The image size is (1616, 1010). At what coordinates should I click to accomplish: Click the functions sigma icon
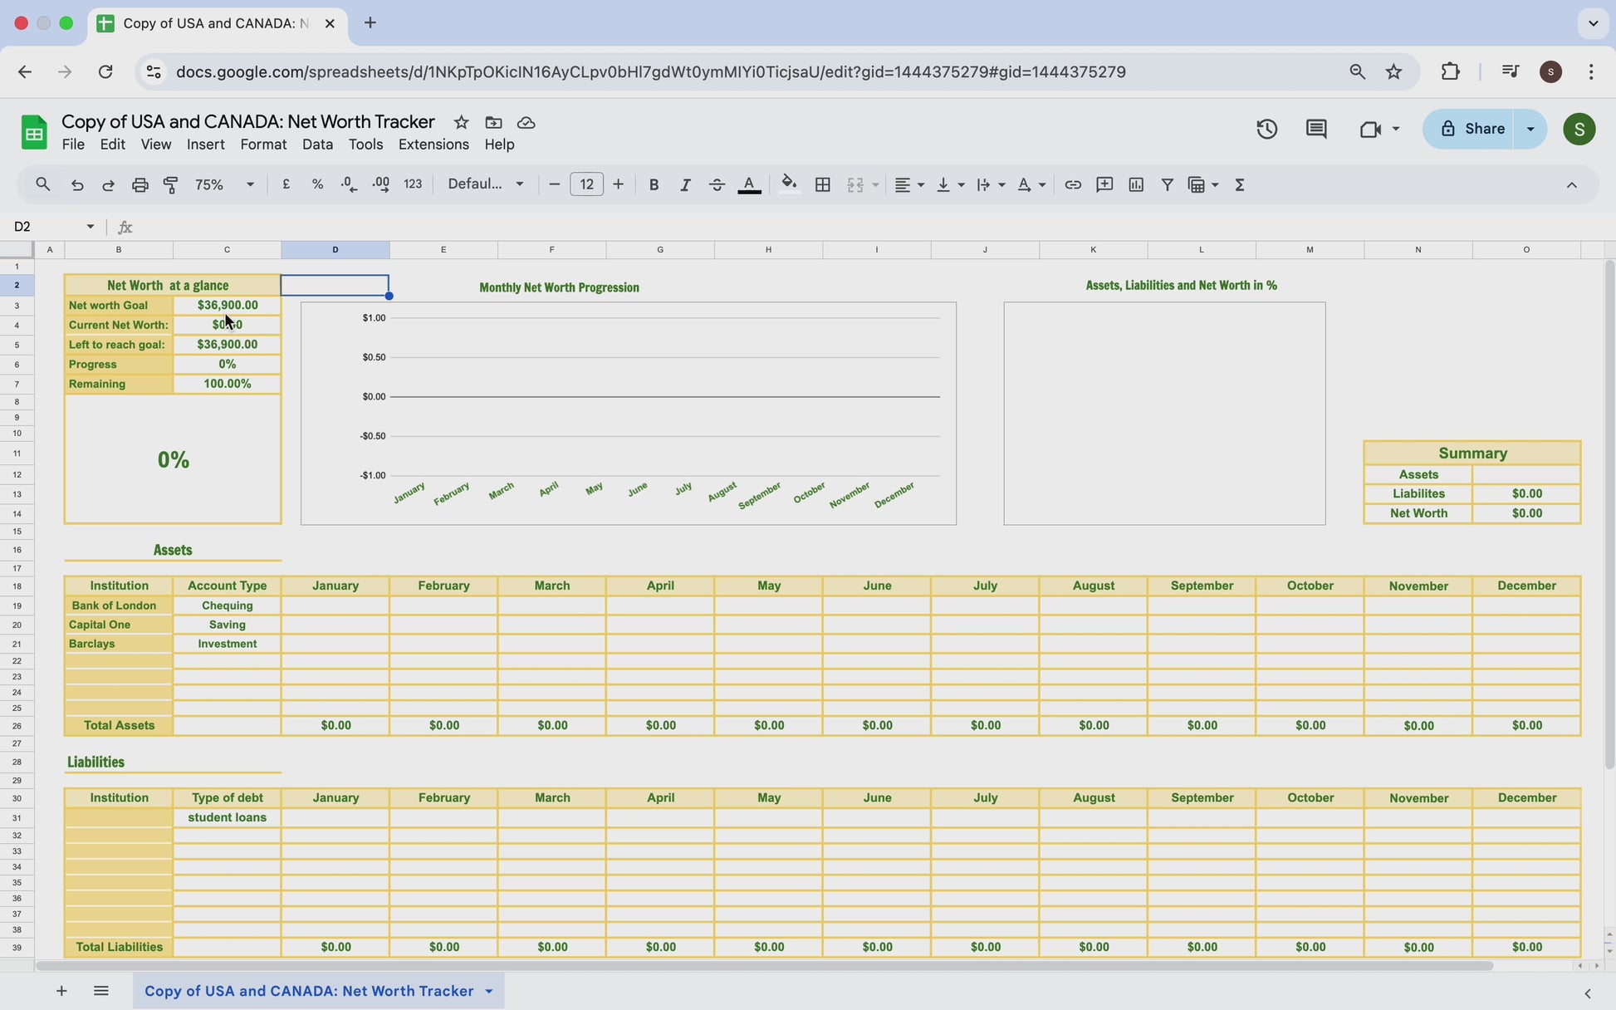click(x=1240, y=184)
